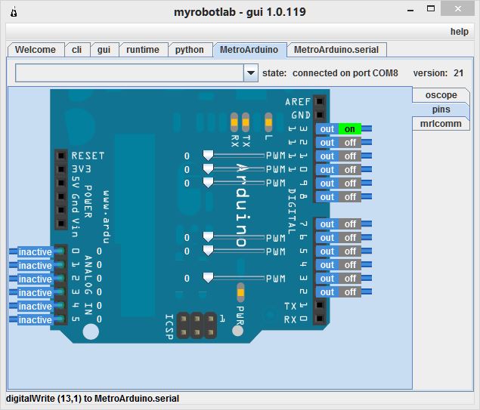480x410 pixels.
Task: Maximize the myrobotlab window
Action: (x=430, y=8)
